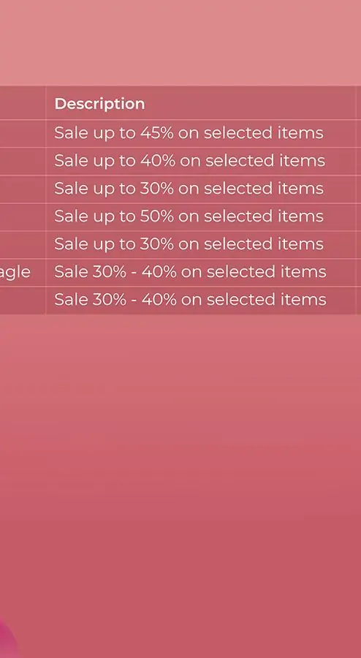This screenshot has height=658, width=361.
Task: Select the 30% cell beneath the 40% row
Action: (200, 189)
